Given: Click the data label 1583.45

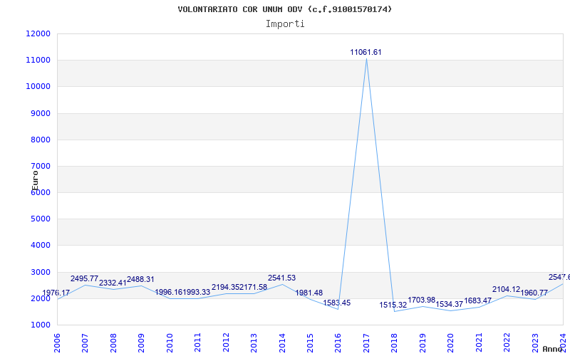Looking at the screenshot, I should coord(337,303).
